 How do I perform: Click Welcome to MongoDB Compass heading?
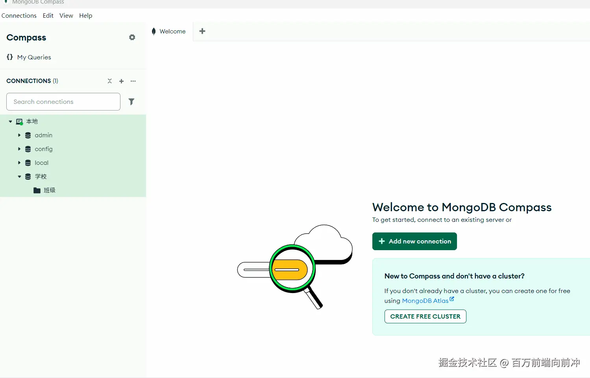tap(462, 207)
